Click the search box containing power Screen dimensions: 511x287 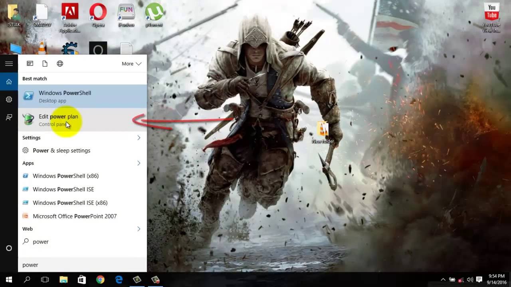coord(83,265)
